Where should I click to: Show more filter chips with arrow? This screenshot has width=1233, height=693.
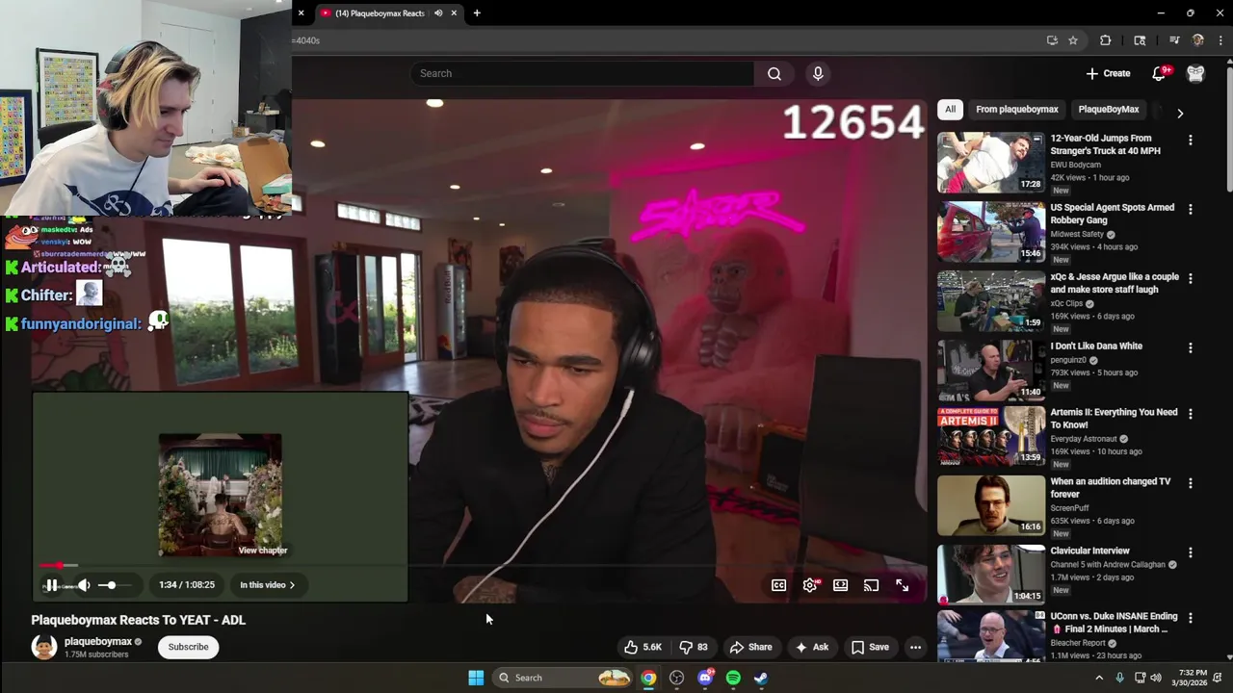click(x=1180, y=113)
